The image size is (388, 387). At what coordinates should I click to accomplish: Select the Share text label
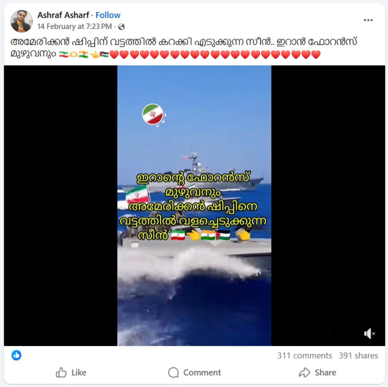click(325, 372)
